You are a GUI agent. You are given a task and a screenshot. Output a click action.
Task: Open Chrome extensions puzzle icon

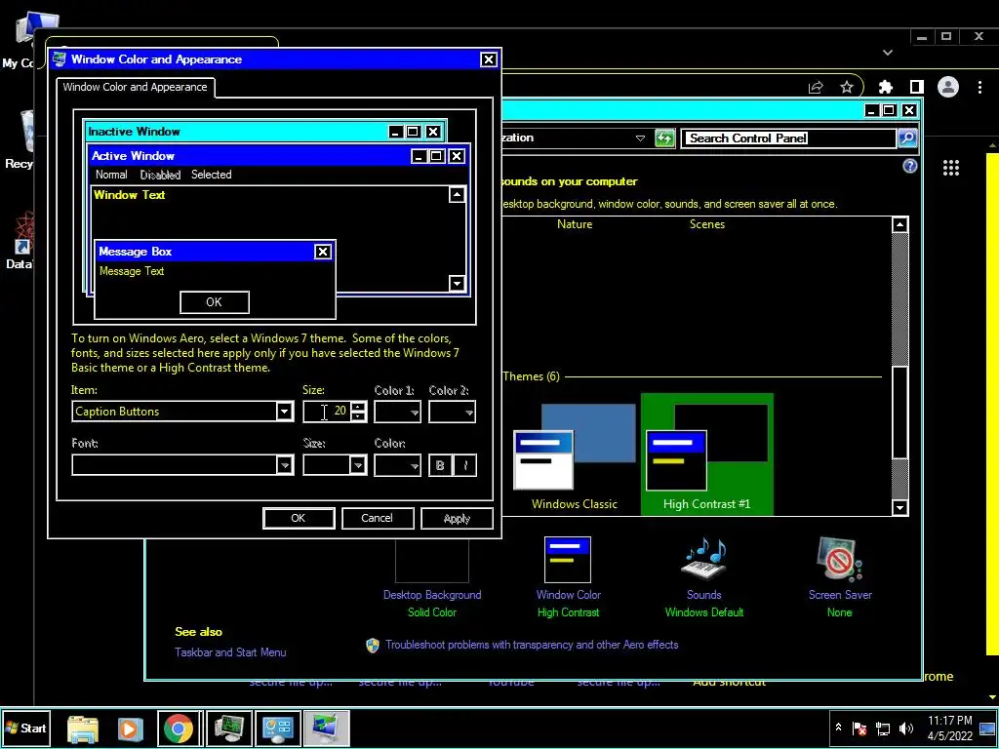pyautogui.click(x=886, y=87)
